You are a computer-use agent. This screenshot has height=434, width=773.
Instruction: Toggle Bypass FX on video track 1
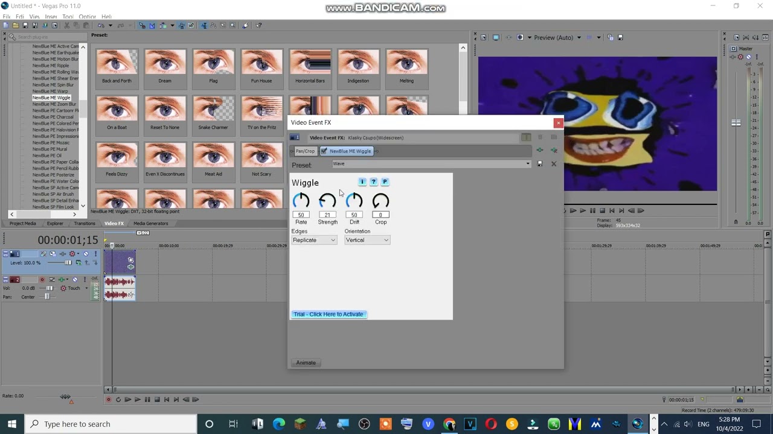coord(43,254)
